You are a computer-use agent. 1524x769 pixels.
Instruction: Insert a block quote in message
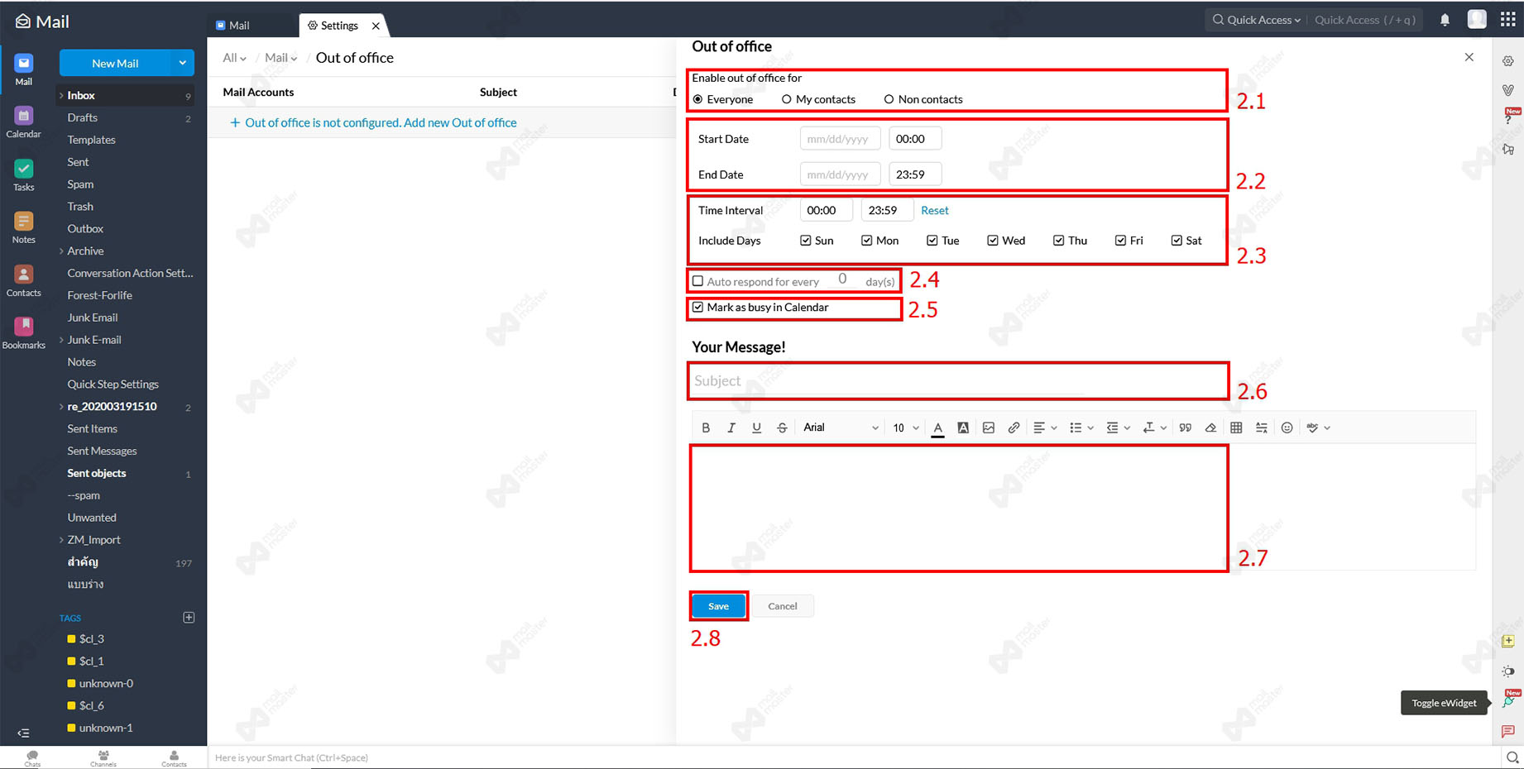click(1186, 427)
